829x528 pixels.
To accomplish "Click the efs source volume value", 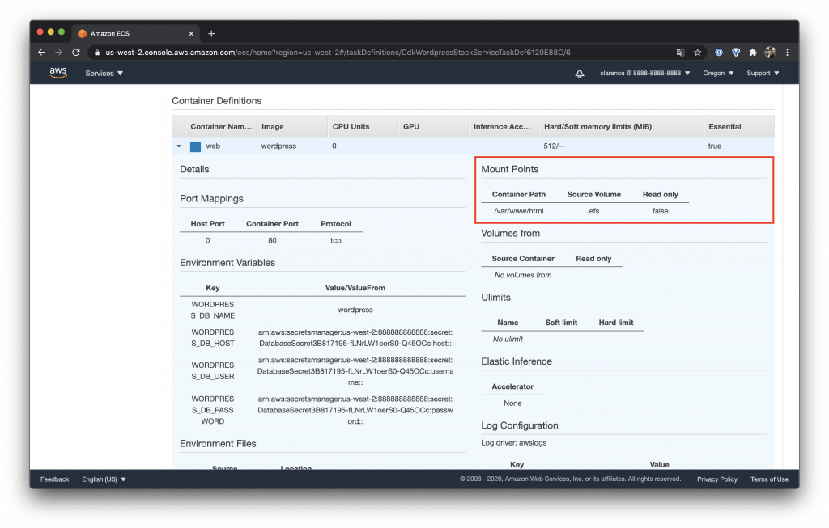I will coord(594,211).
